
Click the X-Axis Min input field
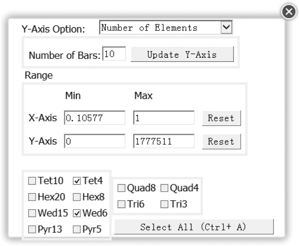94,118
